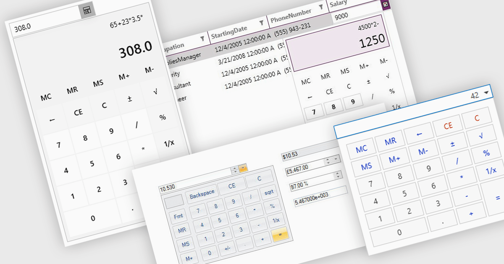Click the StartingDate column filter funnel icon
The image size is (504, 264).
[261, 22]
